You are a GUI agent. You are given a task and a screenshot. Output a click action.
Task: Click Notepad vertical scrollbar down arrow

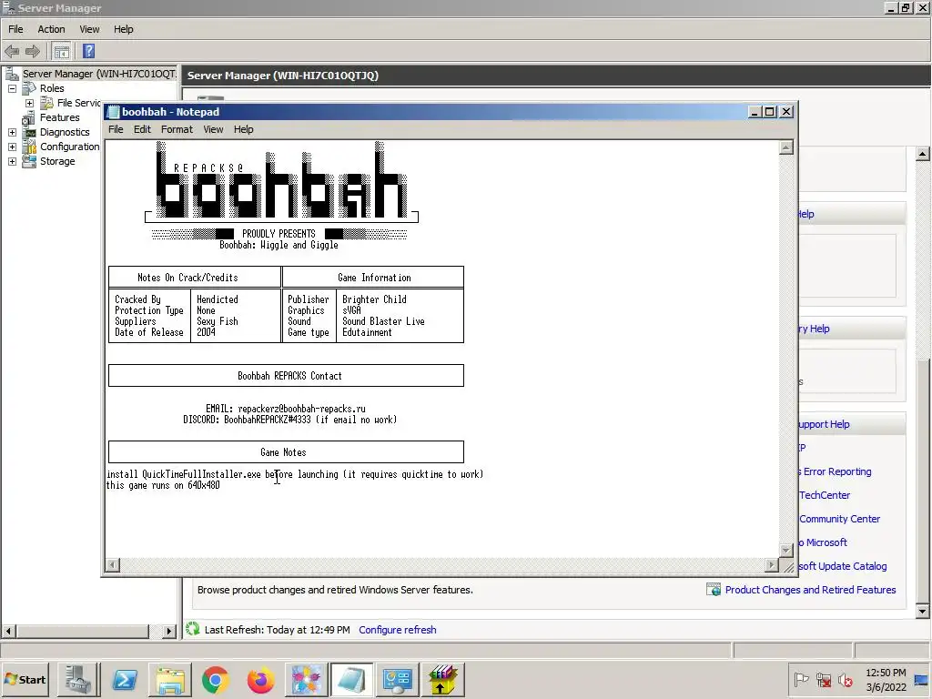coord(785,551)
